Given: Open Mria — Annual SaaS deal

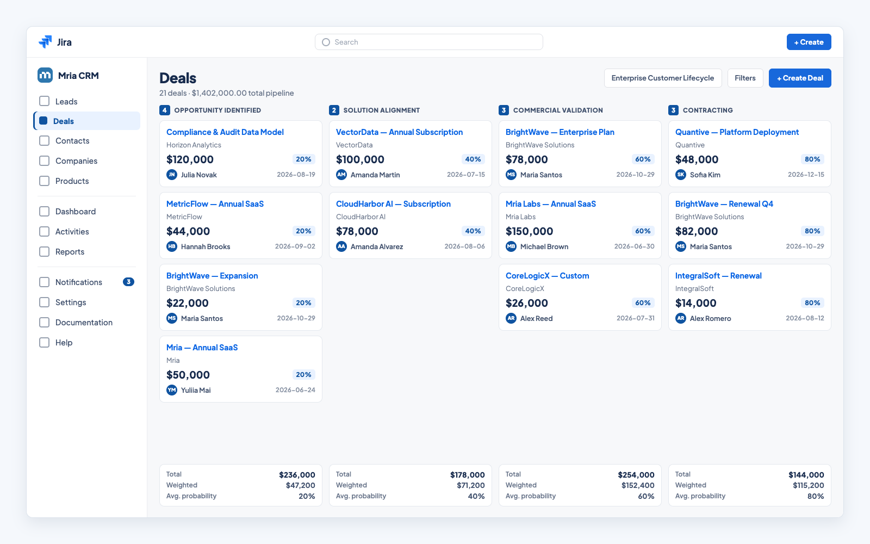Looking at the screenshot, I should point(202,348).
